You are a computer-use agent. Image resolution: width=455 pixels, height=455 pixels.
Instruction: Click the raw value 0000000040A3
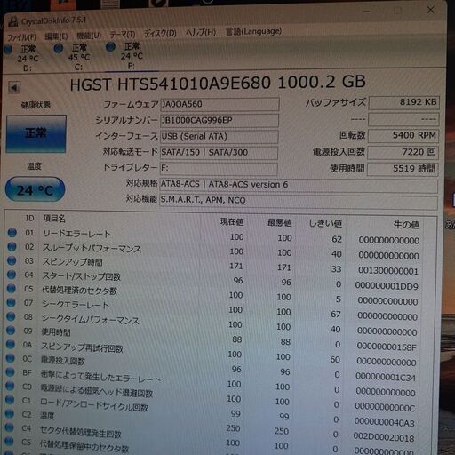[384, 422]
